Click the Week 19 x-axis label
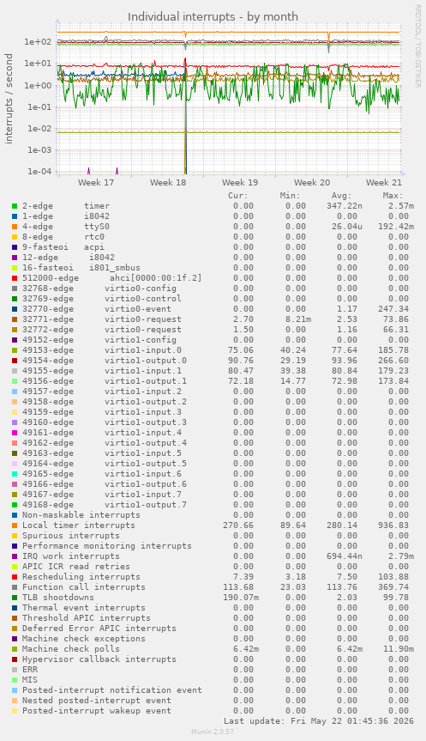The width and height of the screenshot is (426, 741). point(240,182)
